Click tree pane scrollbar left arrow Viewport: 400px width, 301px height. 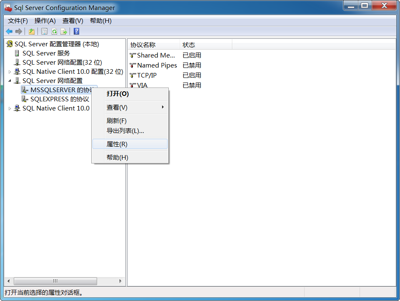(x=9, y=281)
